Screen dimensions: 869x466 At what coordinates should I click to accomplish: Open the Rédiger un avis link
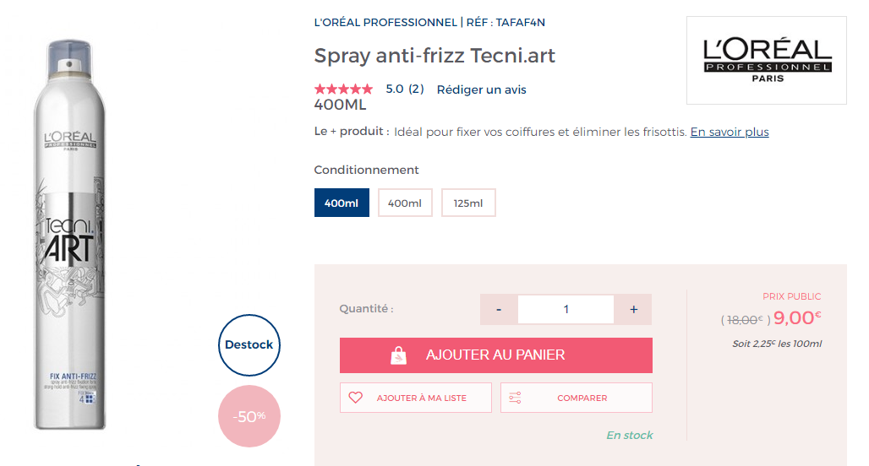point(481,89)
